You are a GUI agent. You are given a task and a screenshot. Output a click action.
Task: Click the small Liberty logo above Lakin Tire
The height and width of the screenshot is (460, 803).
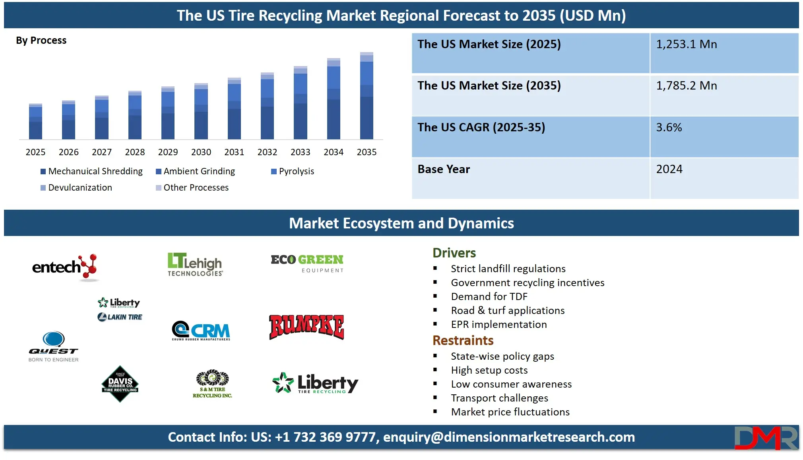coord(119,303)
